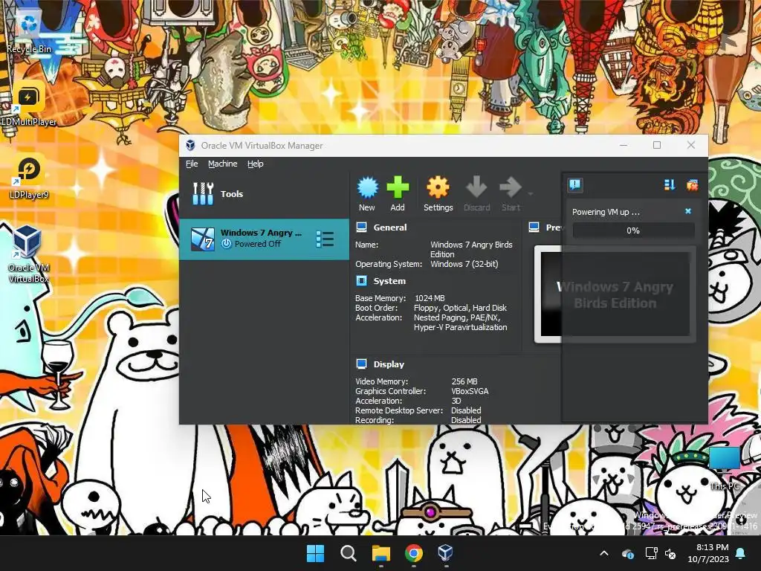Click the OneDrive cloud tray icon

pos(627,553)
